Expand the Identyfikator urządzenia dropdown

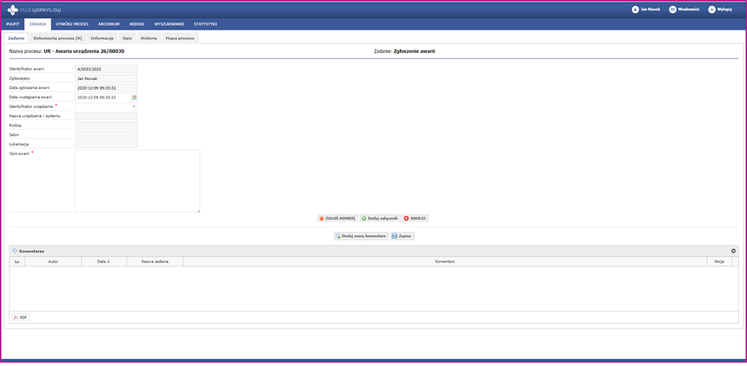pos(134,107)
